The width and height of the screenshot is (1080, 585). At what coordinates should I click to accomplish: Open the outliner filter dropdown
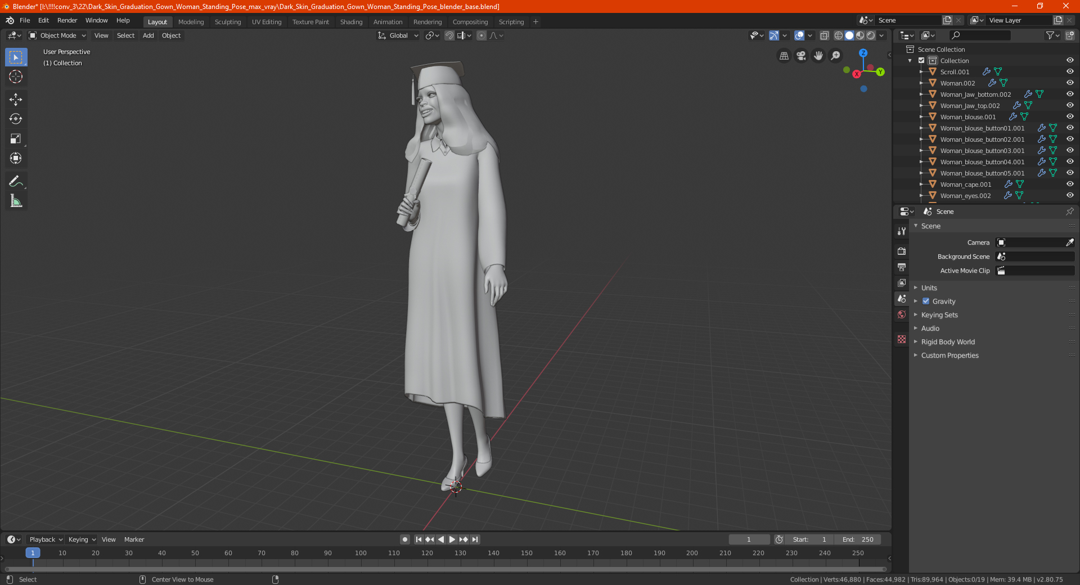coord(1052,35)
